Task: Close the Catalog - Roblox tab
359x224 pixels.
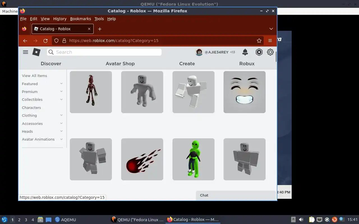Action: (x=89, y=29)
